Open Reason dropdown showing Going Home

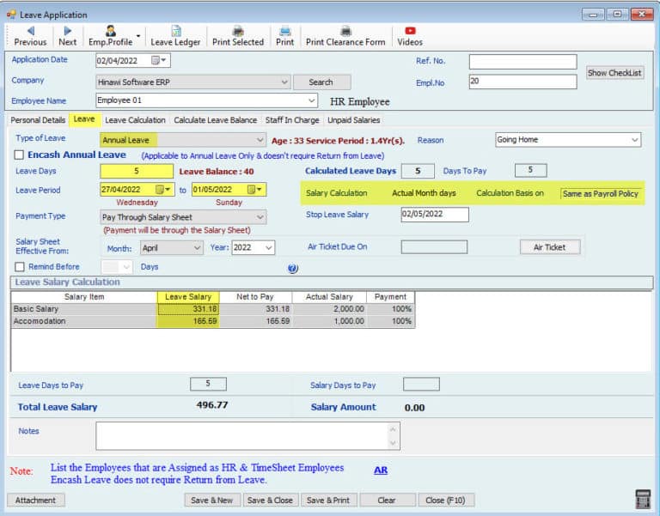click(635, 140)
